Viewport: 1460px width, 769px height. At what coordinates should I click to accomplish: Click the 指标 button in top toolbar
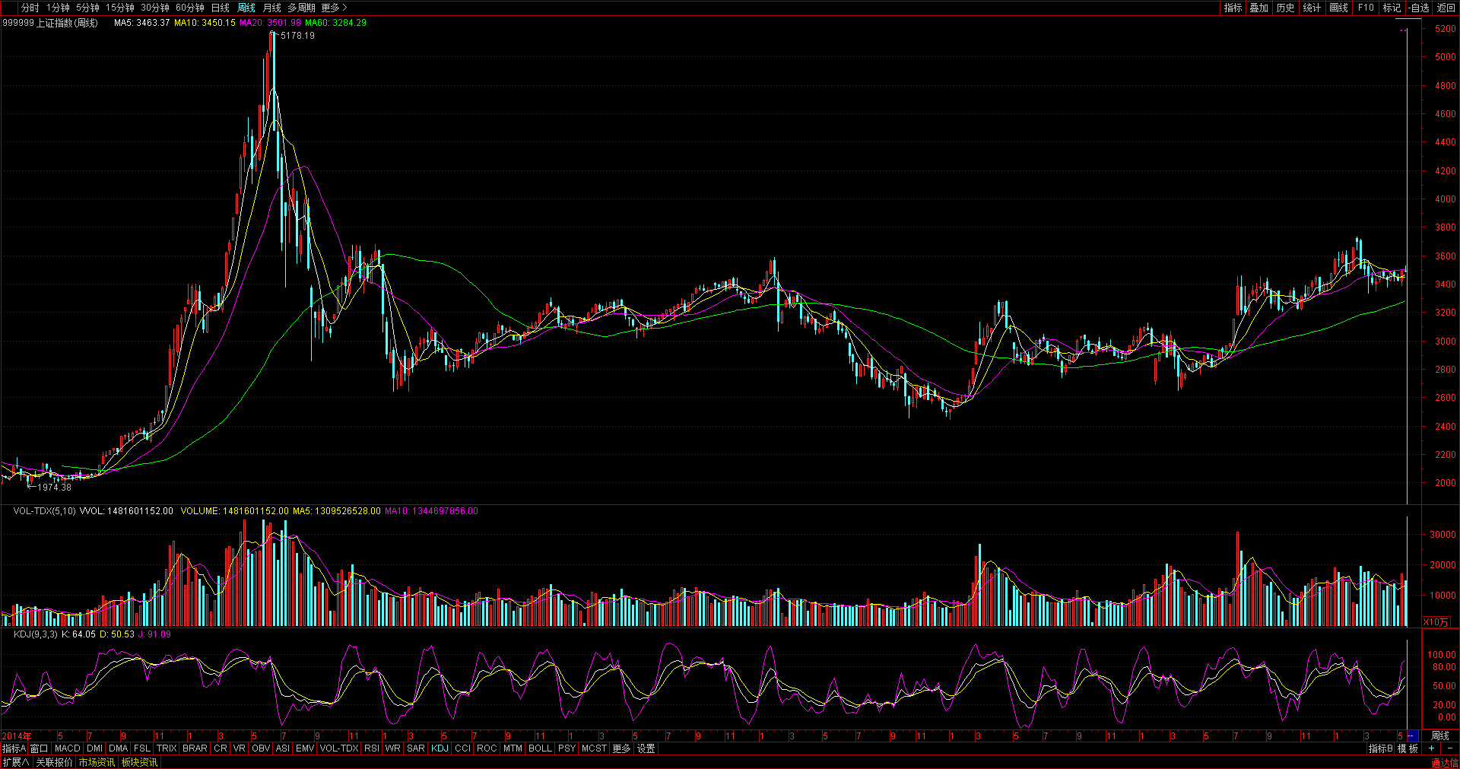point(1233,8)
